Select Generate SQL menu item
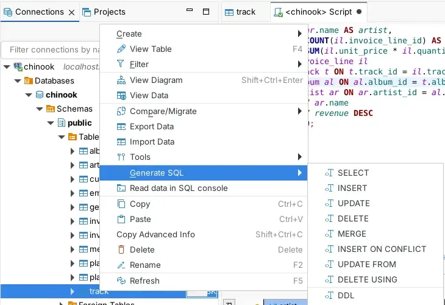Screen dimensions: 445x305 pyautogui.click(x=204, y=173)
